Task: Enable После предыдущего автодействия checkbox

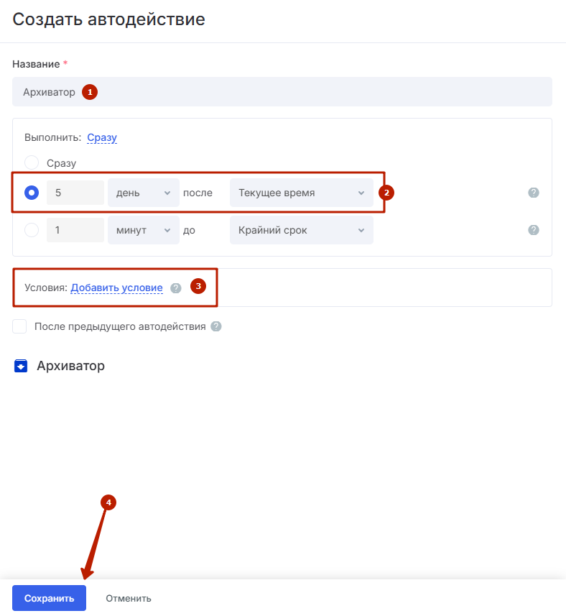Action: (x=19, y=326)
